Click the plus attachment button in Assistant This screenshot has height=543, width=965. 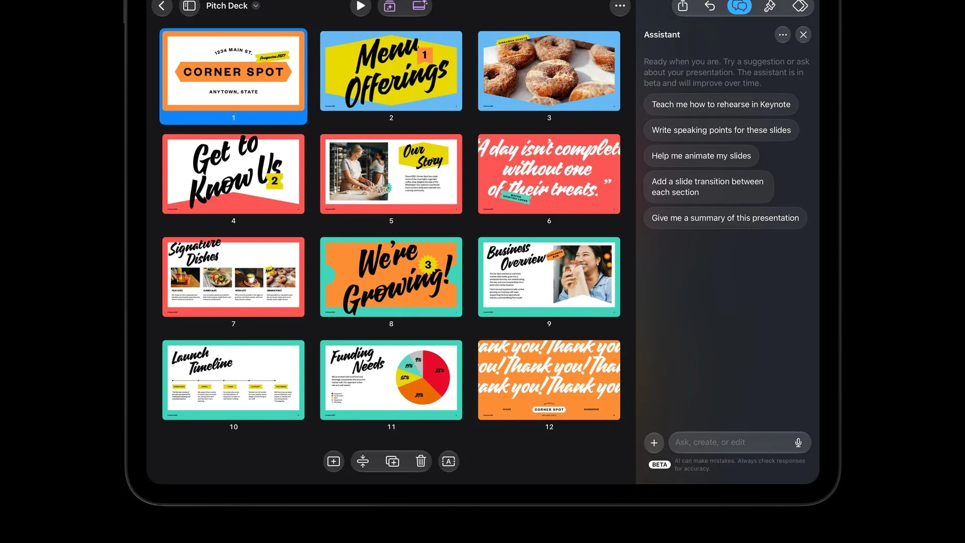[x=654, y=443]
